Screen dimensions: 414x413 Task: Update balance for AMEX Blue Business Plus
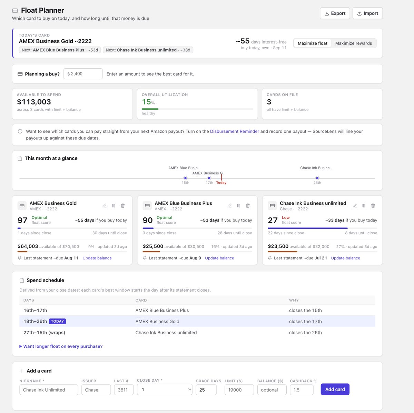(219, 258)
